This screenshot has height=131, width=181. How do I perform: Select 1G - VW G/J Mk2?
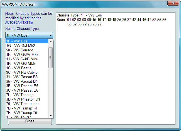coord(27,46)
